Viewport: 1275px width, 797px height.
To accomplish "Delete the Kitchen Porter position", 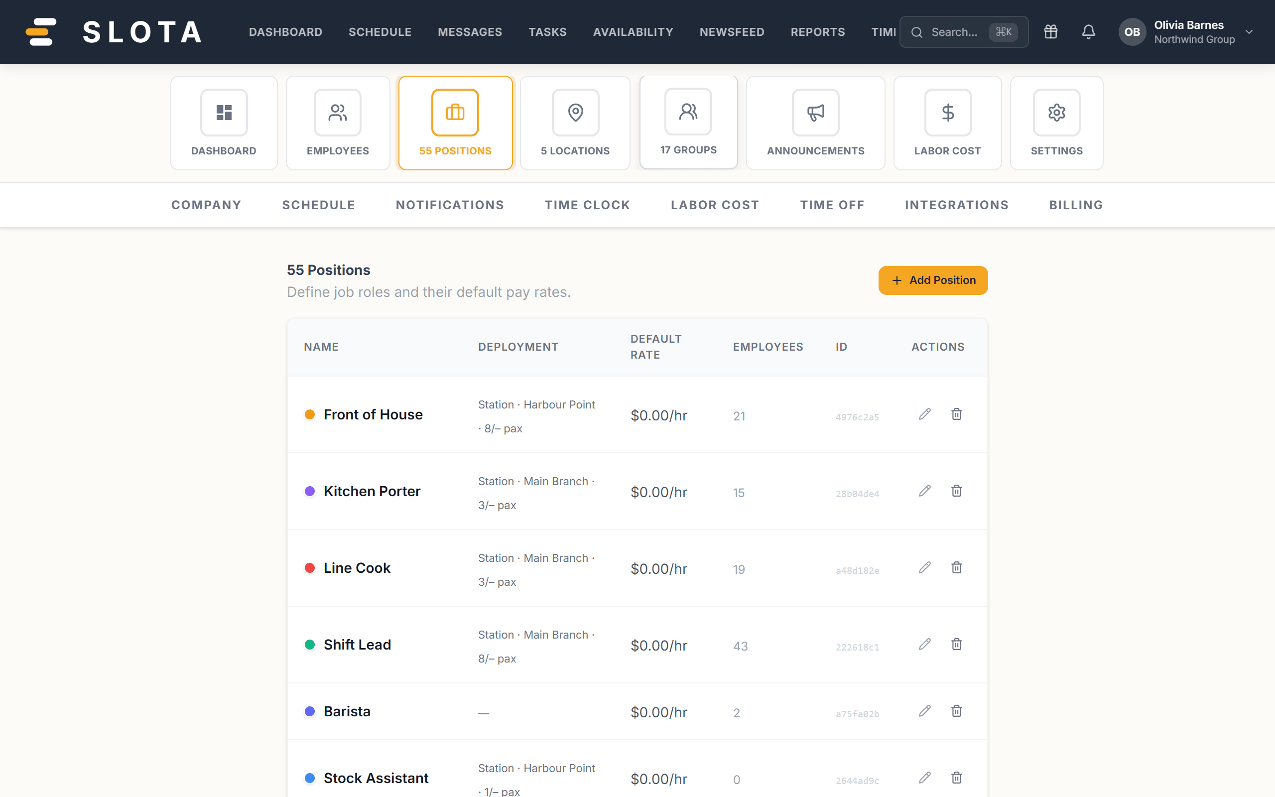I will coord(957,491).
